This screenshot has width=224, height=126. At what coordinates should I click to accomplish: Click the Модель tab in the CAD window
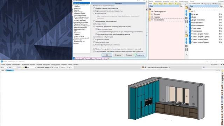[x=10, y=70]
